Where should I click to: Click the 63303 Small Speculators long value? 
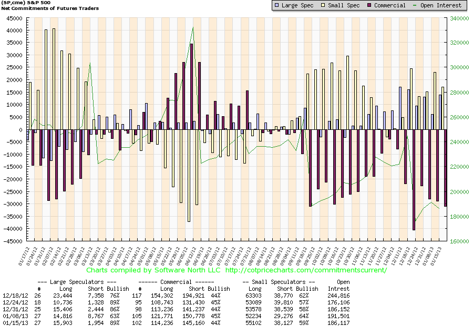pyautogui.click(x=254, y=296)
